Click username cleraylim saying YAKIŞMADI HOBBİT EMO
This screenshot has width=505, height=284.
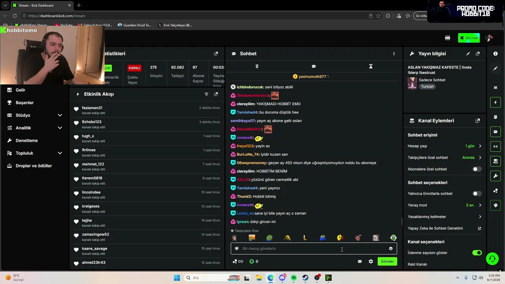pos(245,104)
